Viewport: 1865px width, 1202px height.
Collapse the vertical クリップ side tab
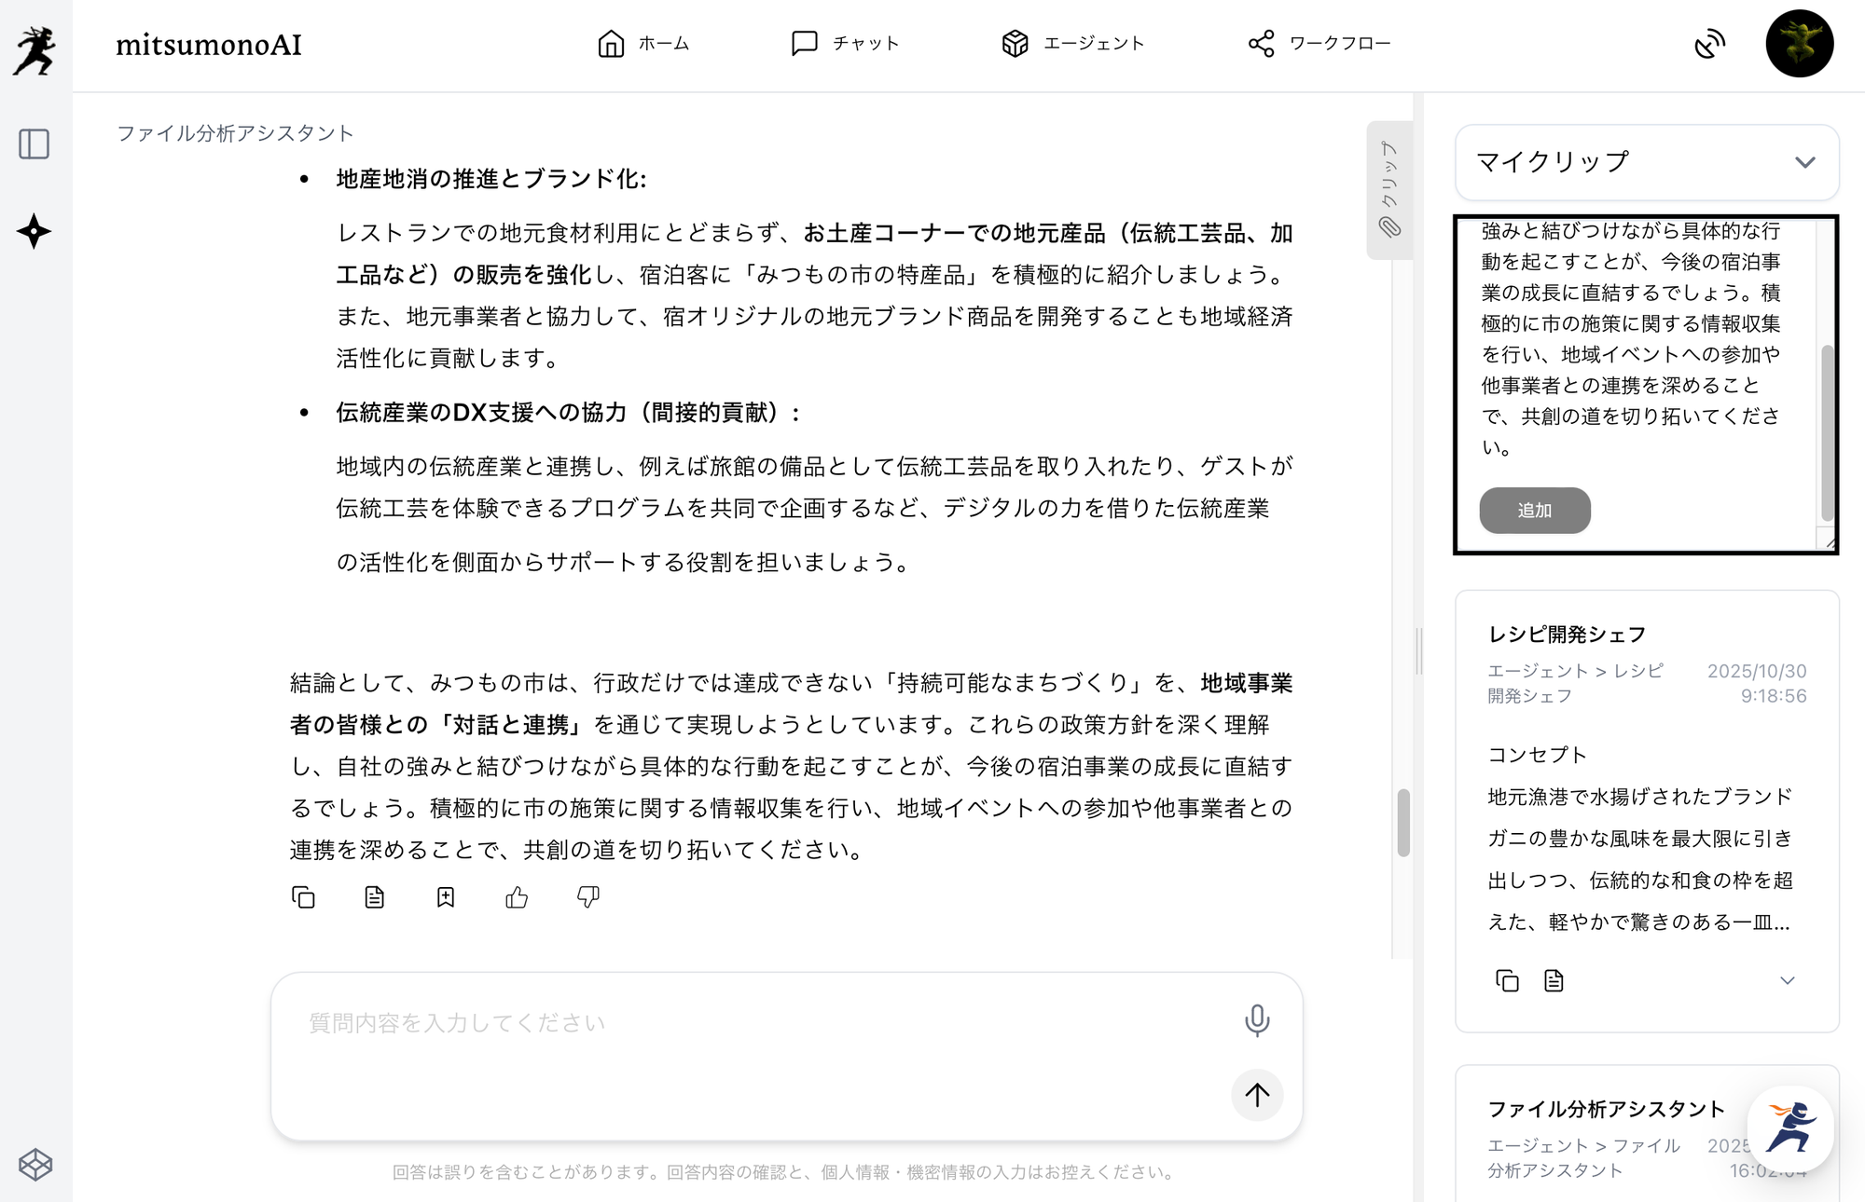1389,190
